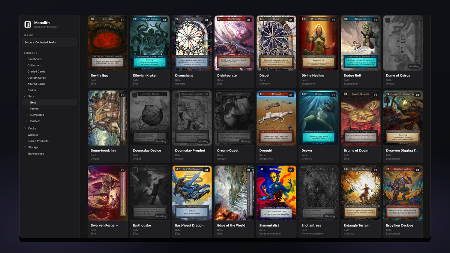Click the Manalith logo icon
The image size is (450, 253).
(28, 24)
